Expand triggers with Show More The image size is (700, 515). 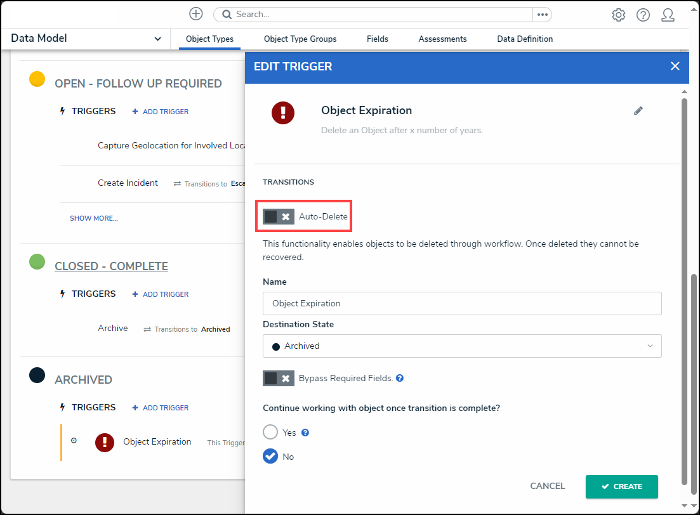pyautogui.click(x=93, y=218)
